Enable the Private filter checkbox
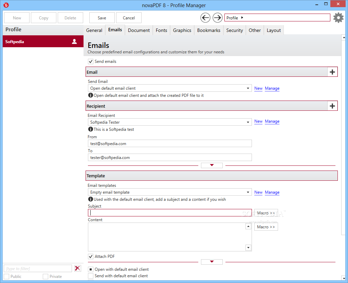348x283 pixels. tap(45, 277)
